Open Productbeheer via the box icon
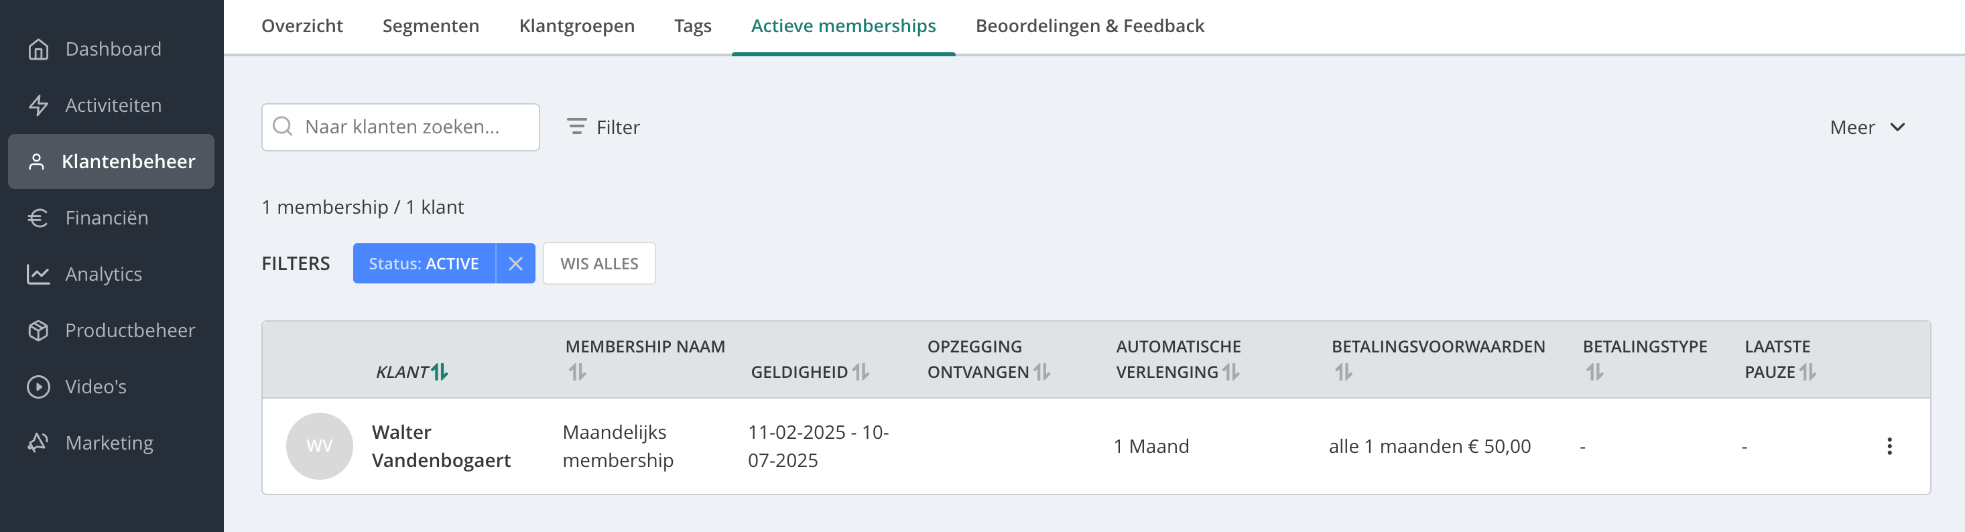The image size is (1965, 532). click(38, 331)
